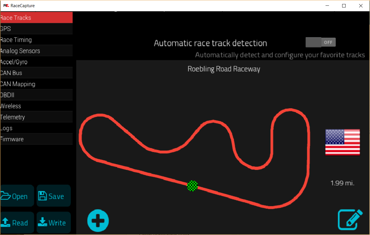Go to the Race Timing section
The height and width of the screenshot is (235, 370).
(36, 40)
